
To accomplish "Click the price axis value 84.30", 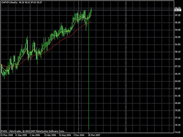I will pos(178,81).
